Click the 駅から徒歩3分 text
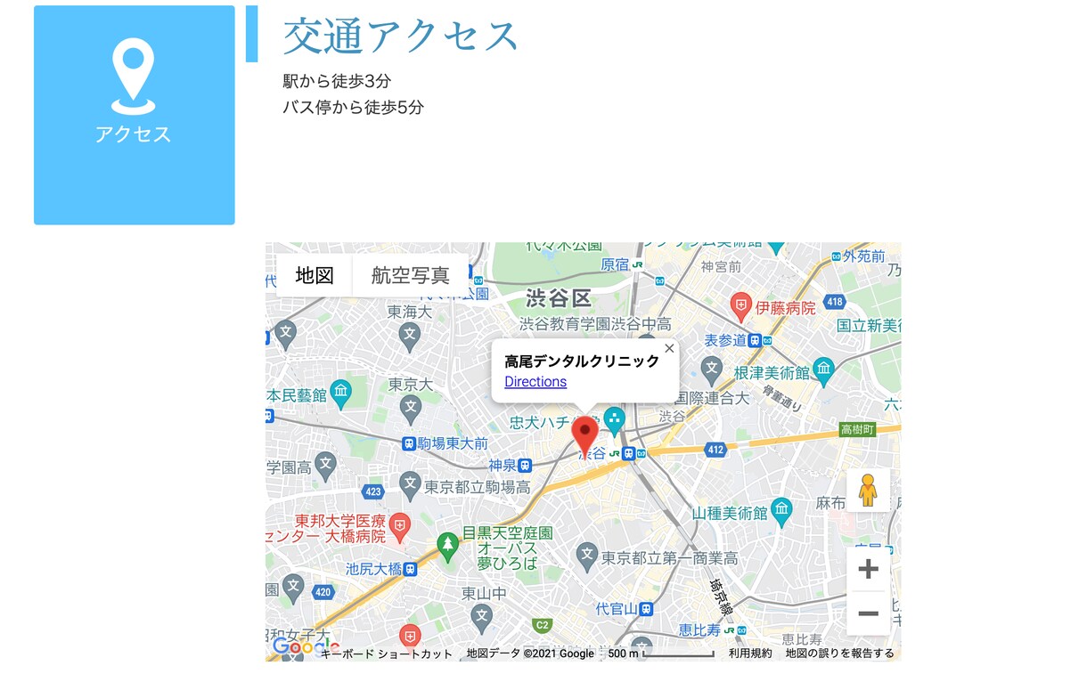The width and height of the screenshot is (1087, 690). 337,81
